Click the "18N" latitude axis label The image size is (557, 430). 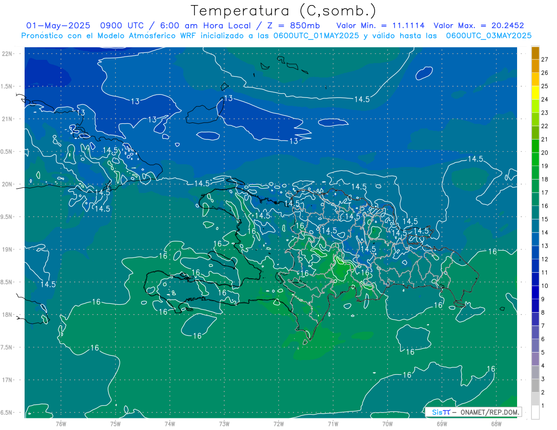point(7,314)
